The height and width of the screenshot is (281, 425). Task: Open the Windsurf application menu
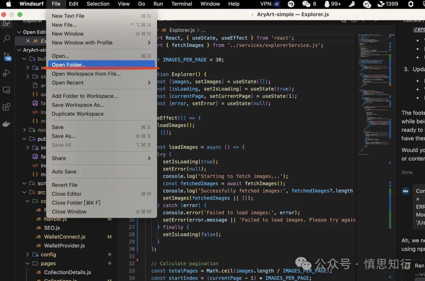[x=31, y=4]
